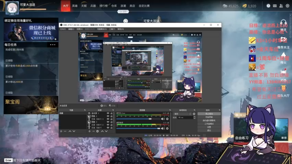Screen dimensions: 292x164
Task: Click the 退出 exit button in OBS controls
Action: 209,130
